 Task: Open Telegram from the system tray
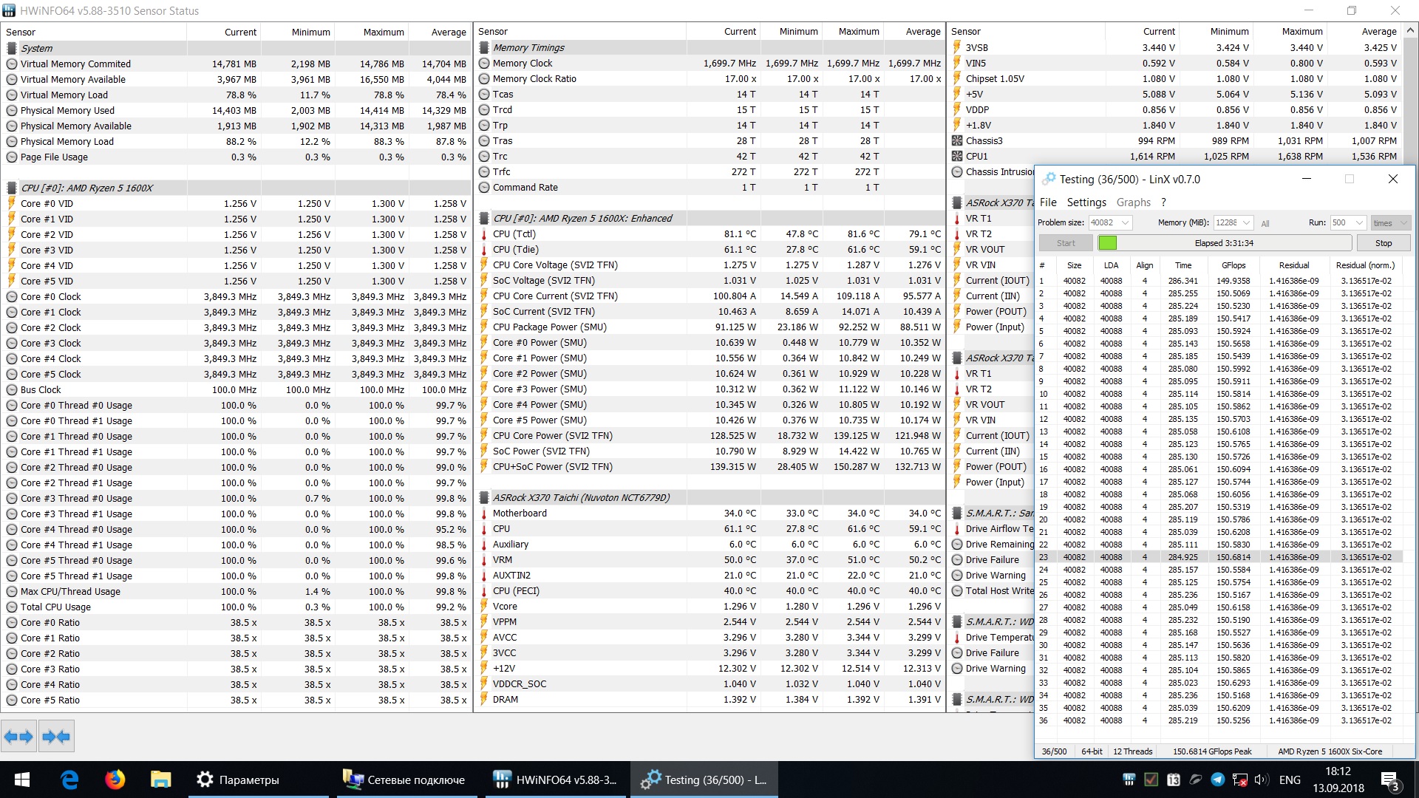(x=1218, y=780)
